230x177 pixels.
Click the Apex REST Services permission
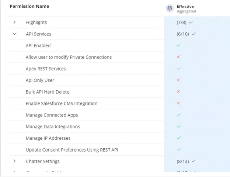click(46, 69)
